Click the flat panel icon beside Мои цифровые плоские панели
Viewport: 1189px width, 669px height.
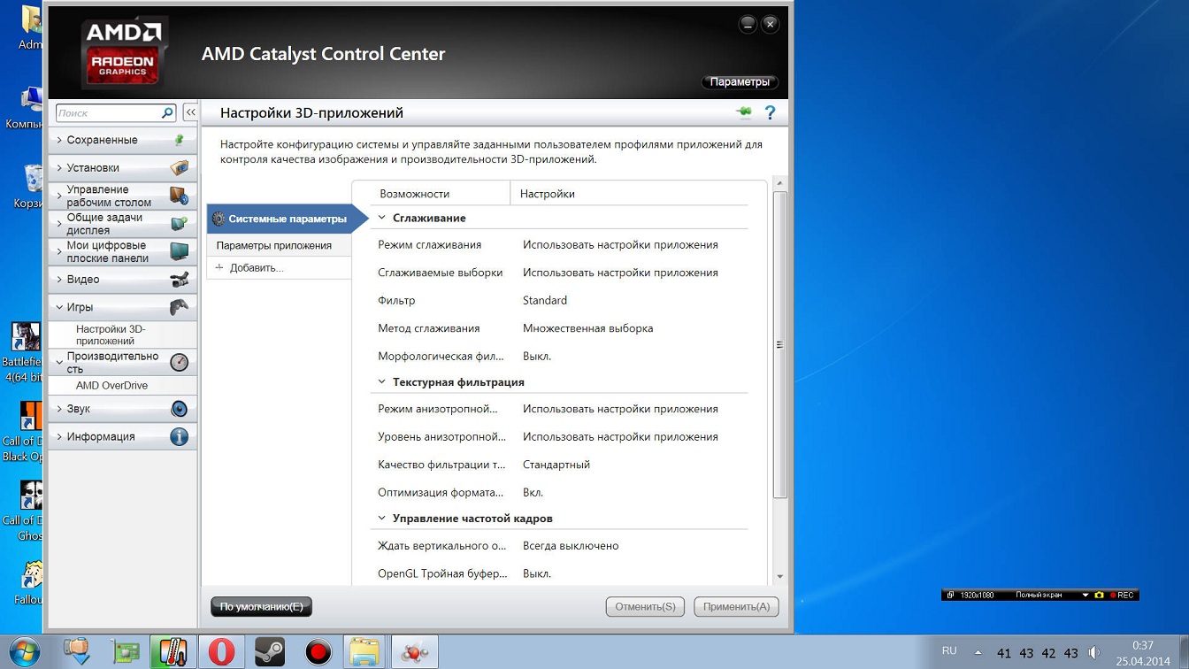(179, 251)
